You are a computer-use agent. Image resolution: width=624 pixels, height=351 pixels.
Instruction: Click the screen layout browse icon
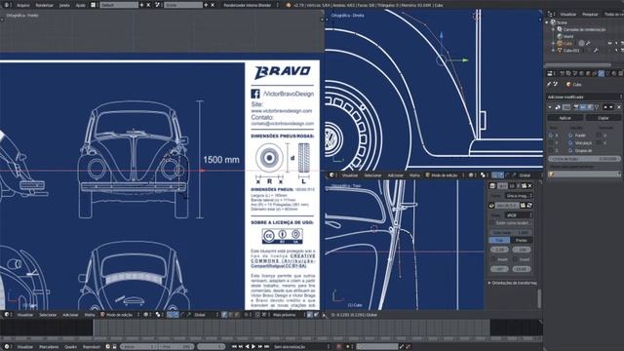pyautogui.click(x=94, y=5)
